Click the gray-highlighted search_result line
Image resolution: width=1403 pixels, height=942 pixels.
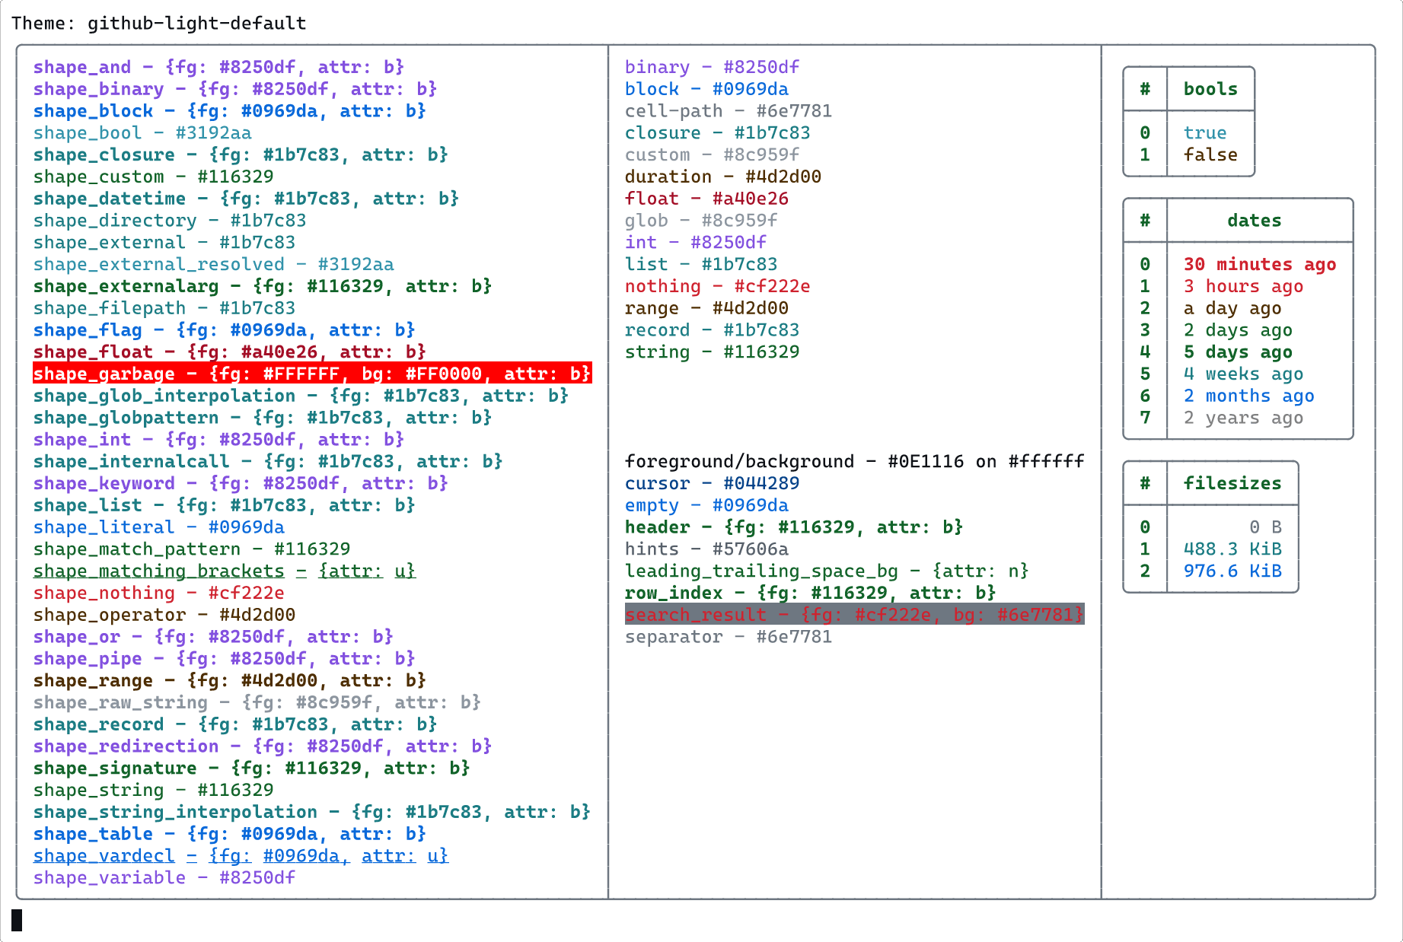pyautogui.click(x=853, y=615)
